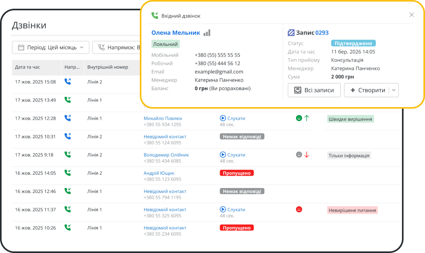Click incoming call icon for 16 жов. 11:37
The height and width of the screenshot is (253, 425).
coord(68,209)
